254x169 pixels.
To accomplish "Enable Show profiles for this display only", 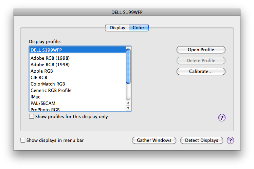I will [32, 116].
